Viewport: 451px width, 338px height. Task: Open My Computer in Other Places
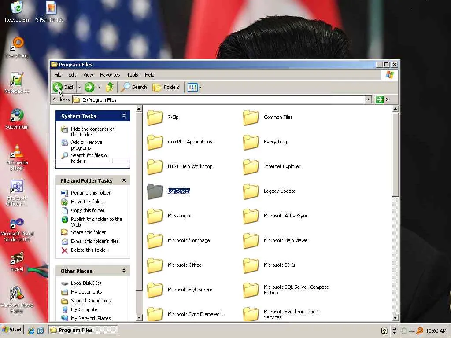[x=85, y=309]
